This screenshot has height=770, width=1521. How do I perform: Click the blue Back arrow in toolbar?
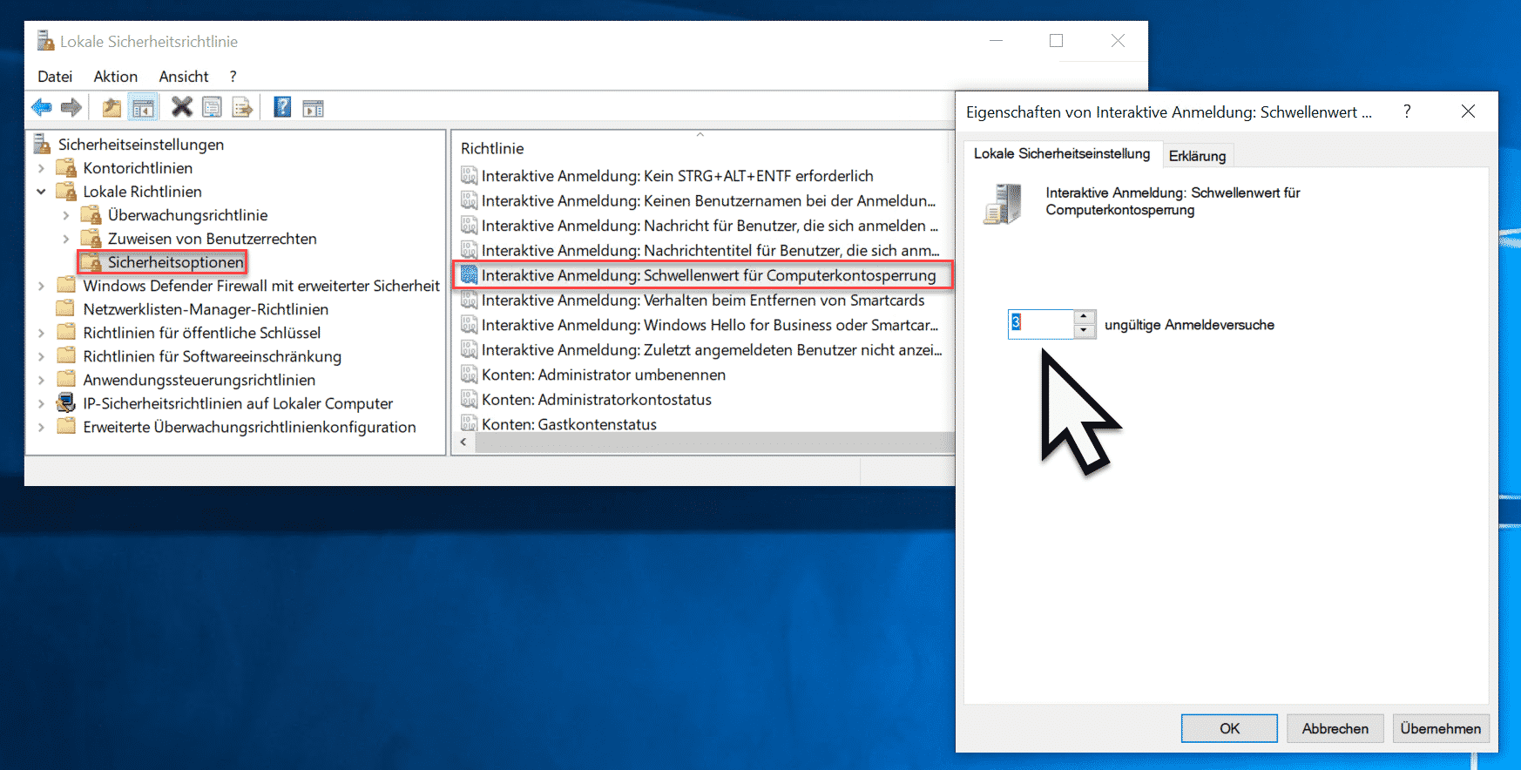click(41, 108)
